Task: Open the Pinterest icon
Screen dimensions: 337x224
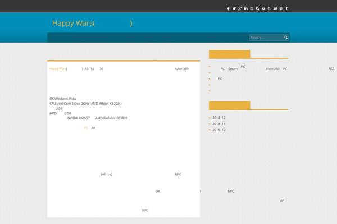Action: pos(281,8)
